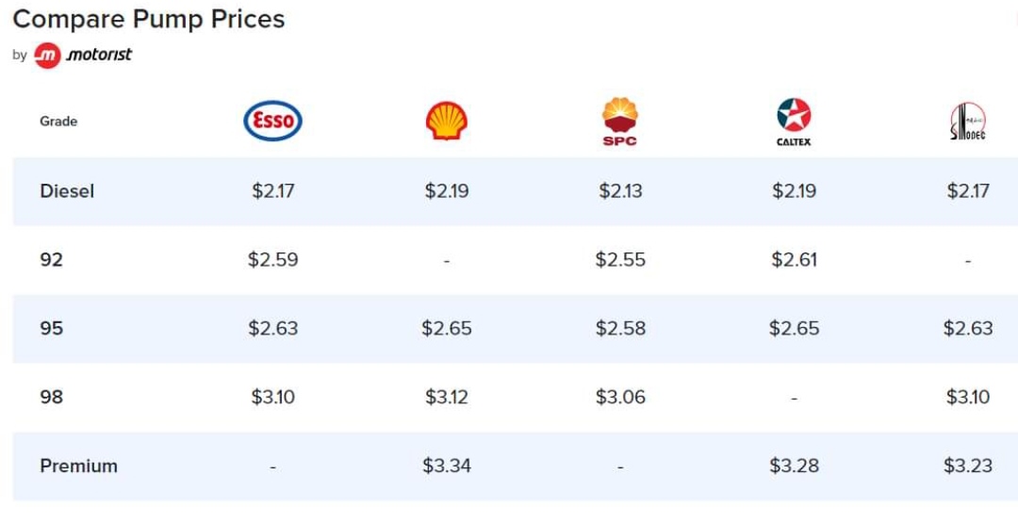
Task: Select the 92 grade row label
Action: [51, 259]
